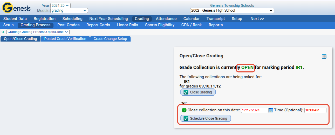This screenshot has width=335, height=135.
Task: Open the Setup item in top menu bar
Action: [x=237, y=19]
